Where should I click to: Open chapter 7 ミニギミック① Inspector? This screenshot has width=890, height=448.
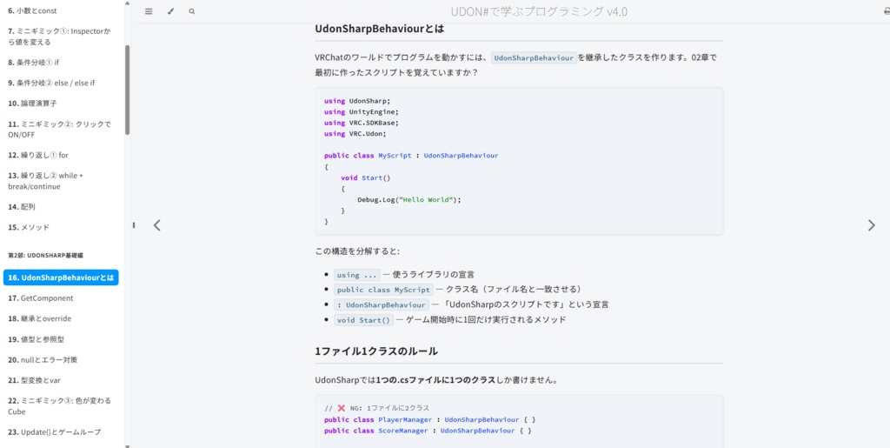pos(58,37)
